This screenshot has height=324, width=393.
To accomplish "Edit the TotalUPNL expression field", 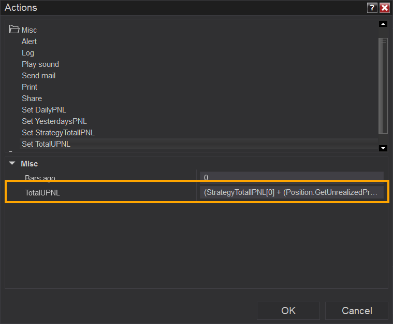I will tap(292, 192).
